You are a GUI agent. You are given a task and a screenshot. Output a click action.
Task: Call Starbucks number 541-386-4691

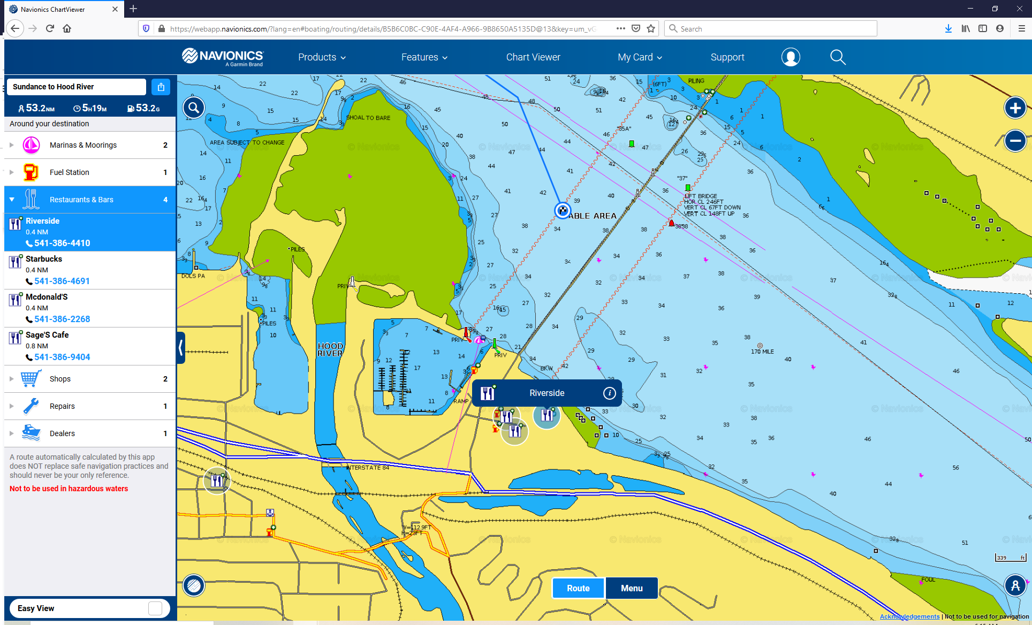62,281
